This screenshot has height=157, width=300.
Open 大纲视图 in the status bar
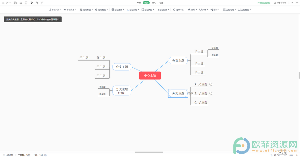[x=8, y=155]
